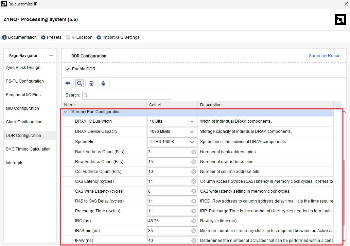Screen dimensions: 350x246
Task: Uncheck the Enable DDR checkbox
Action: [68, 69]
